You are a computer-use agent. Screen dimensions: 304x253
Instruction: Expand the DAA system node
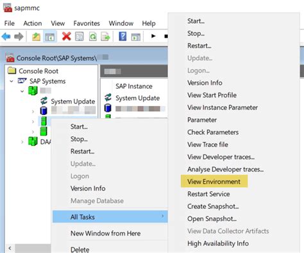click(22, 142)
